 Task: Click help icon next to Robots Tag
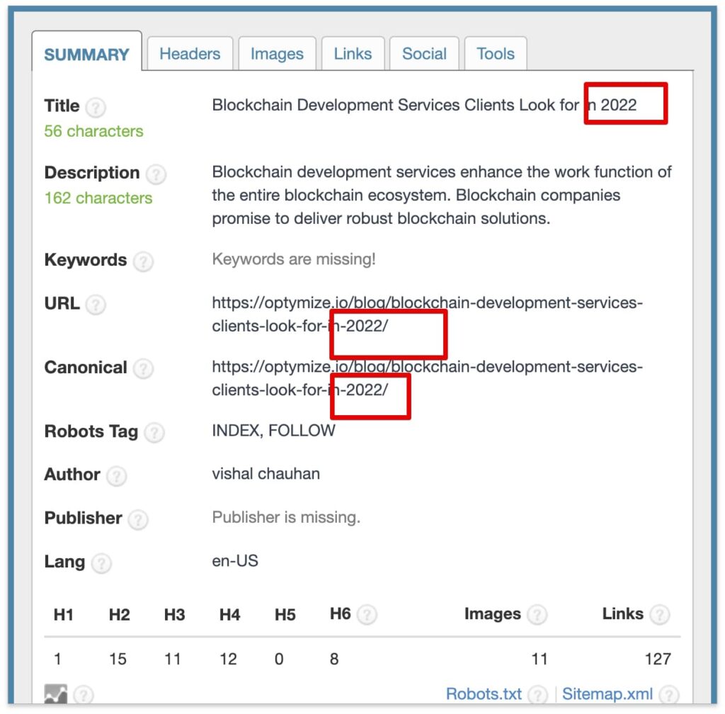[154, 433]
